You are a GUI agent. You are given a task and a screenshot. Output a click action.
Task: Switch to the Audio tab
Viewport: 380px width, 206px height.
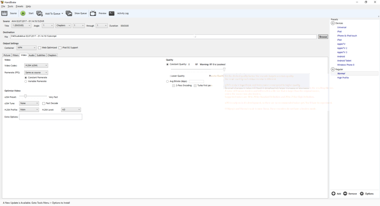32,55
